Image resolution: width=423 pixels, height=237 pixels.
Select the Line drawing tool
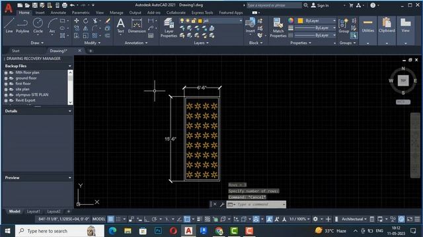pyautogui.click(x=9, y=26)
